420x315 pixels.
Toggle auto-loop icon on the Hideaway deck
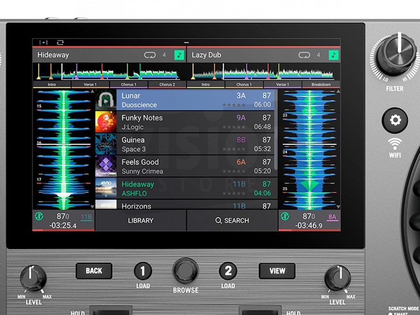pos(150,55)
